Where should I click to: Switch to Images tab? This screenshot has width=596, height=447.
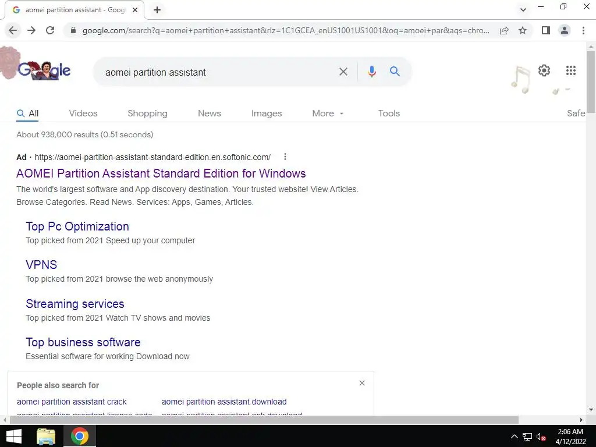(x=267, y=113)
